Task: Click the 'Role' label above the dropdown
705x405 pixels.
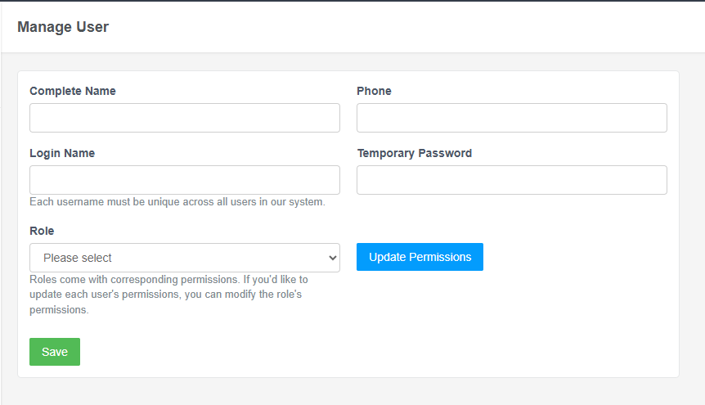Action: 42,231
